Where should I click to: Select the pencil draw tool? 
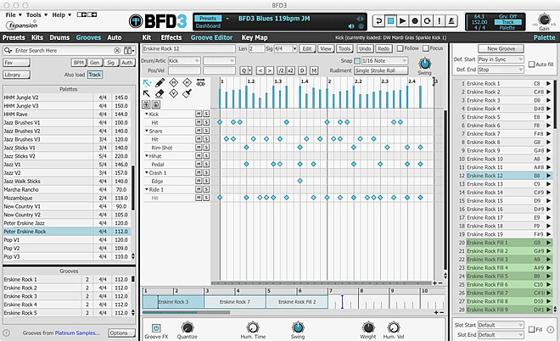click(x=160, y=83)
